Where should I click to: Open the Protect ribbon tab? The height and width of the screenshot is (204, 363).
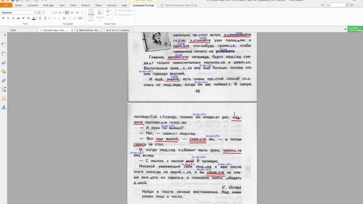[86, 5]
